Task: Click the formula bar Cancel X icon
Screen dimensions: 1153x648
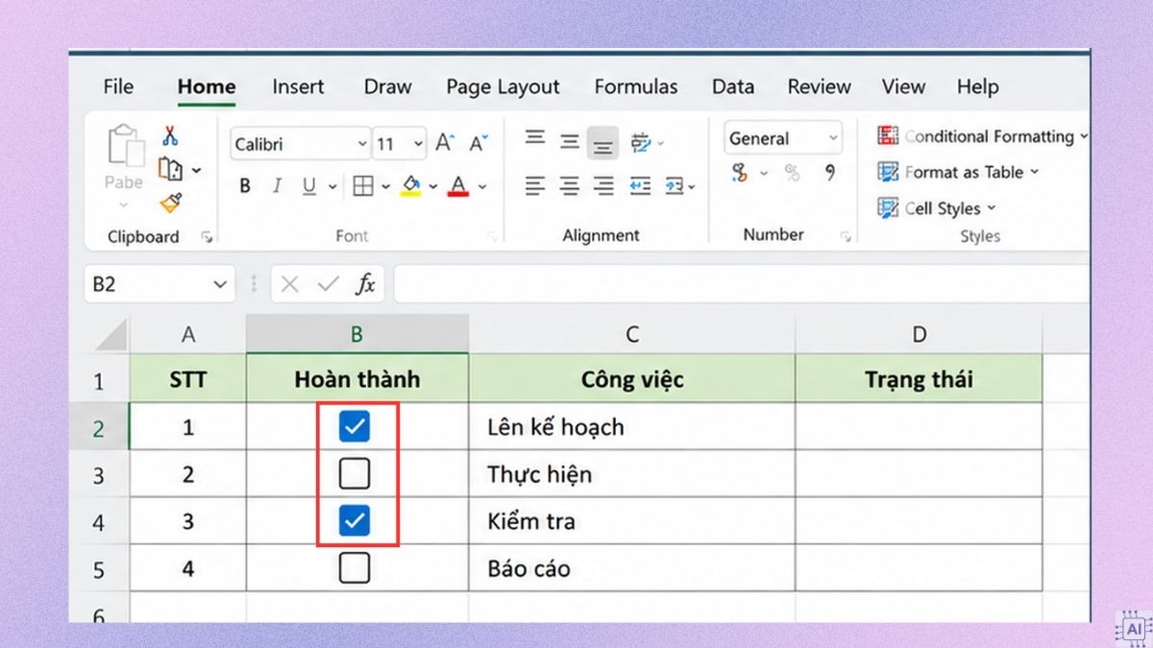Action: [x=290, y=284]
